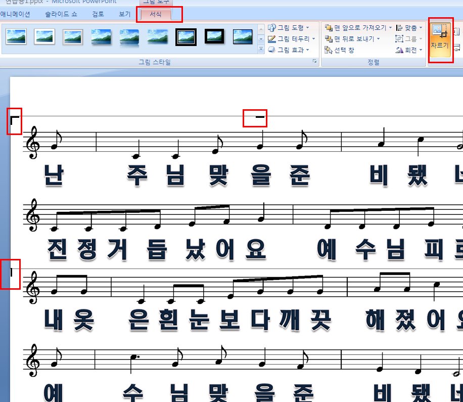Click the rotate triangle icon next to 회전
This screenshot has height=402, width=463.
click(x=399, y=50)
